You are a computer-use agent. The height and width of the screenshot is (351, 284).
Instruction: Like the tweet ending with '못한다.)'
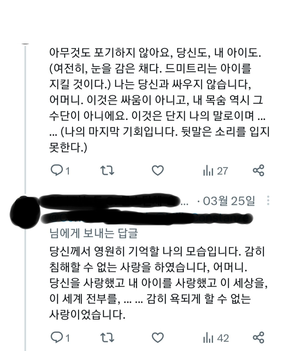click(158, 171)
